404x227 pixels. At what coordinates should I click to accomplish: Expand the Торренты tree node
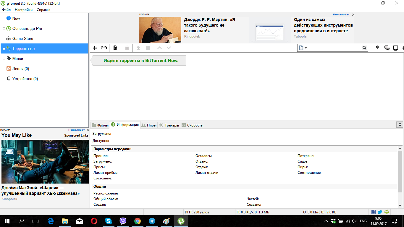pyautogui.click(x=4, y=49)
